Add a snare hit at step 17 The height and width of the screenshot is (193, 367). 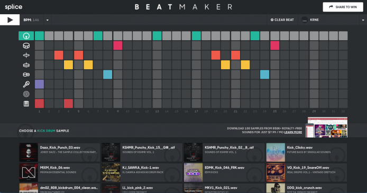click(x=196, y=45)
